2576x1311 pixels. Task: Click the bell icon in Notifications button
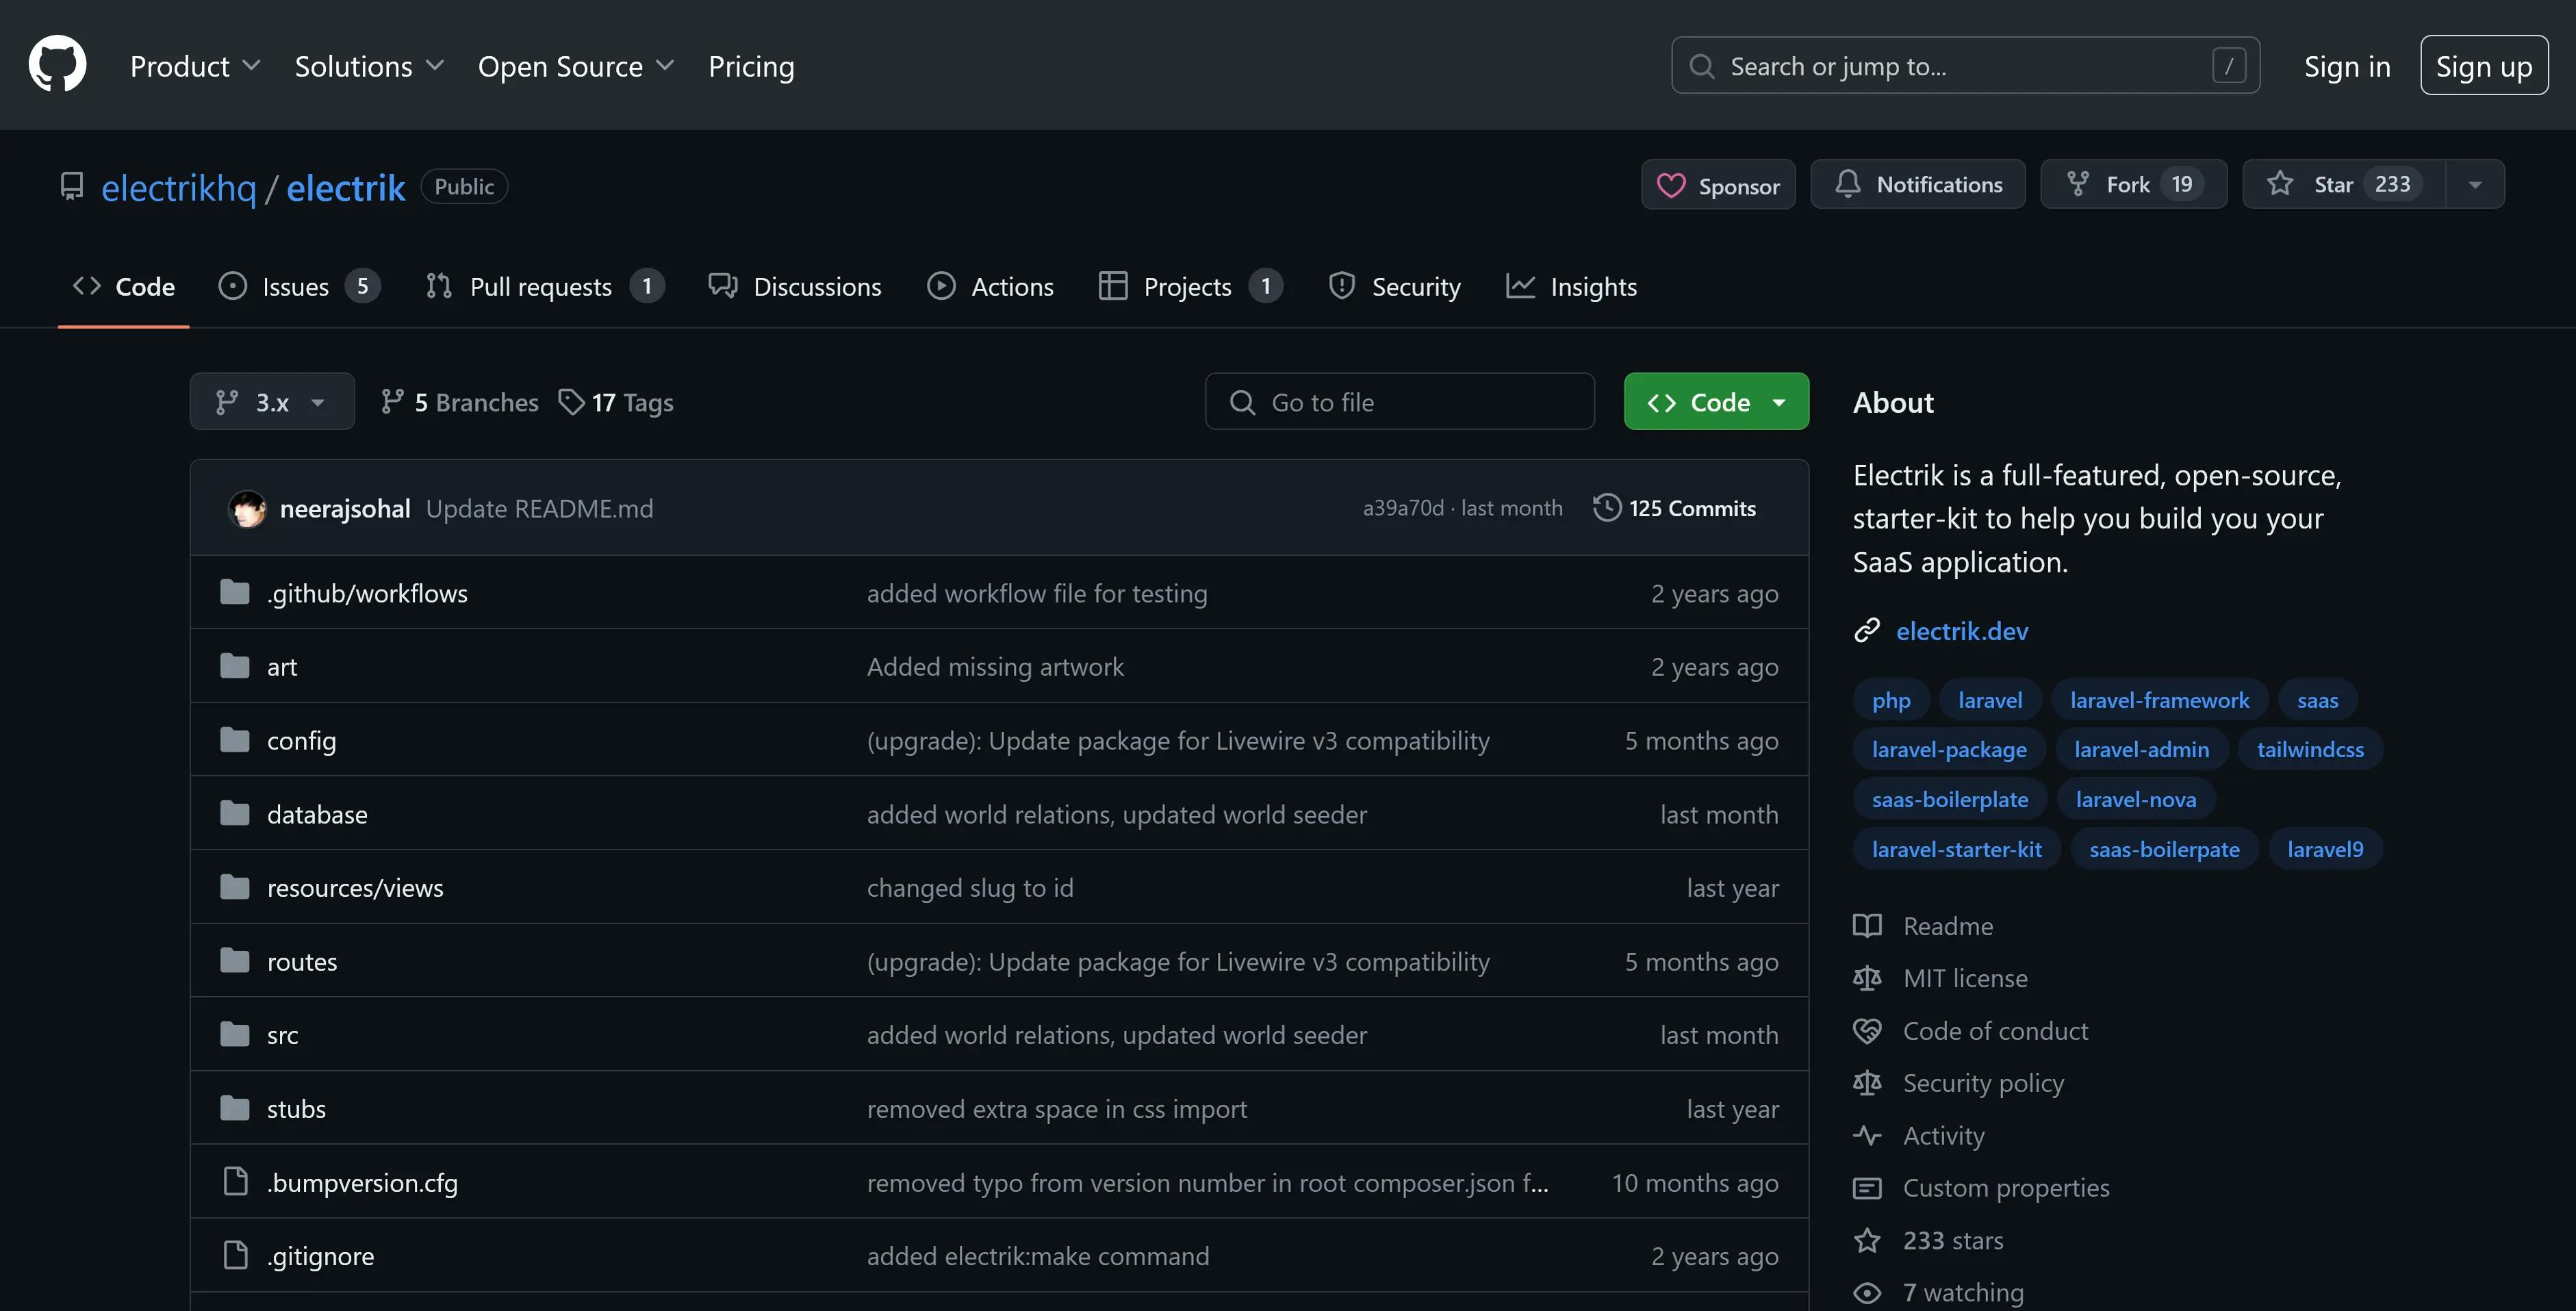(1847, 184)
